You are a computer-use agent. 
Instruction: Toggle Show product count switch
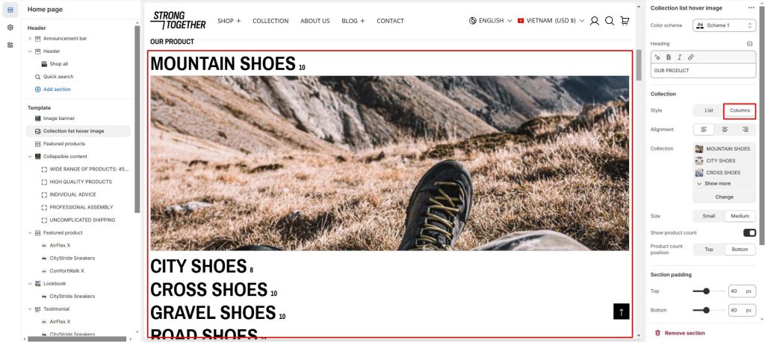(749, 232)
